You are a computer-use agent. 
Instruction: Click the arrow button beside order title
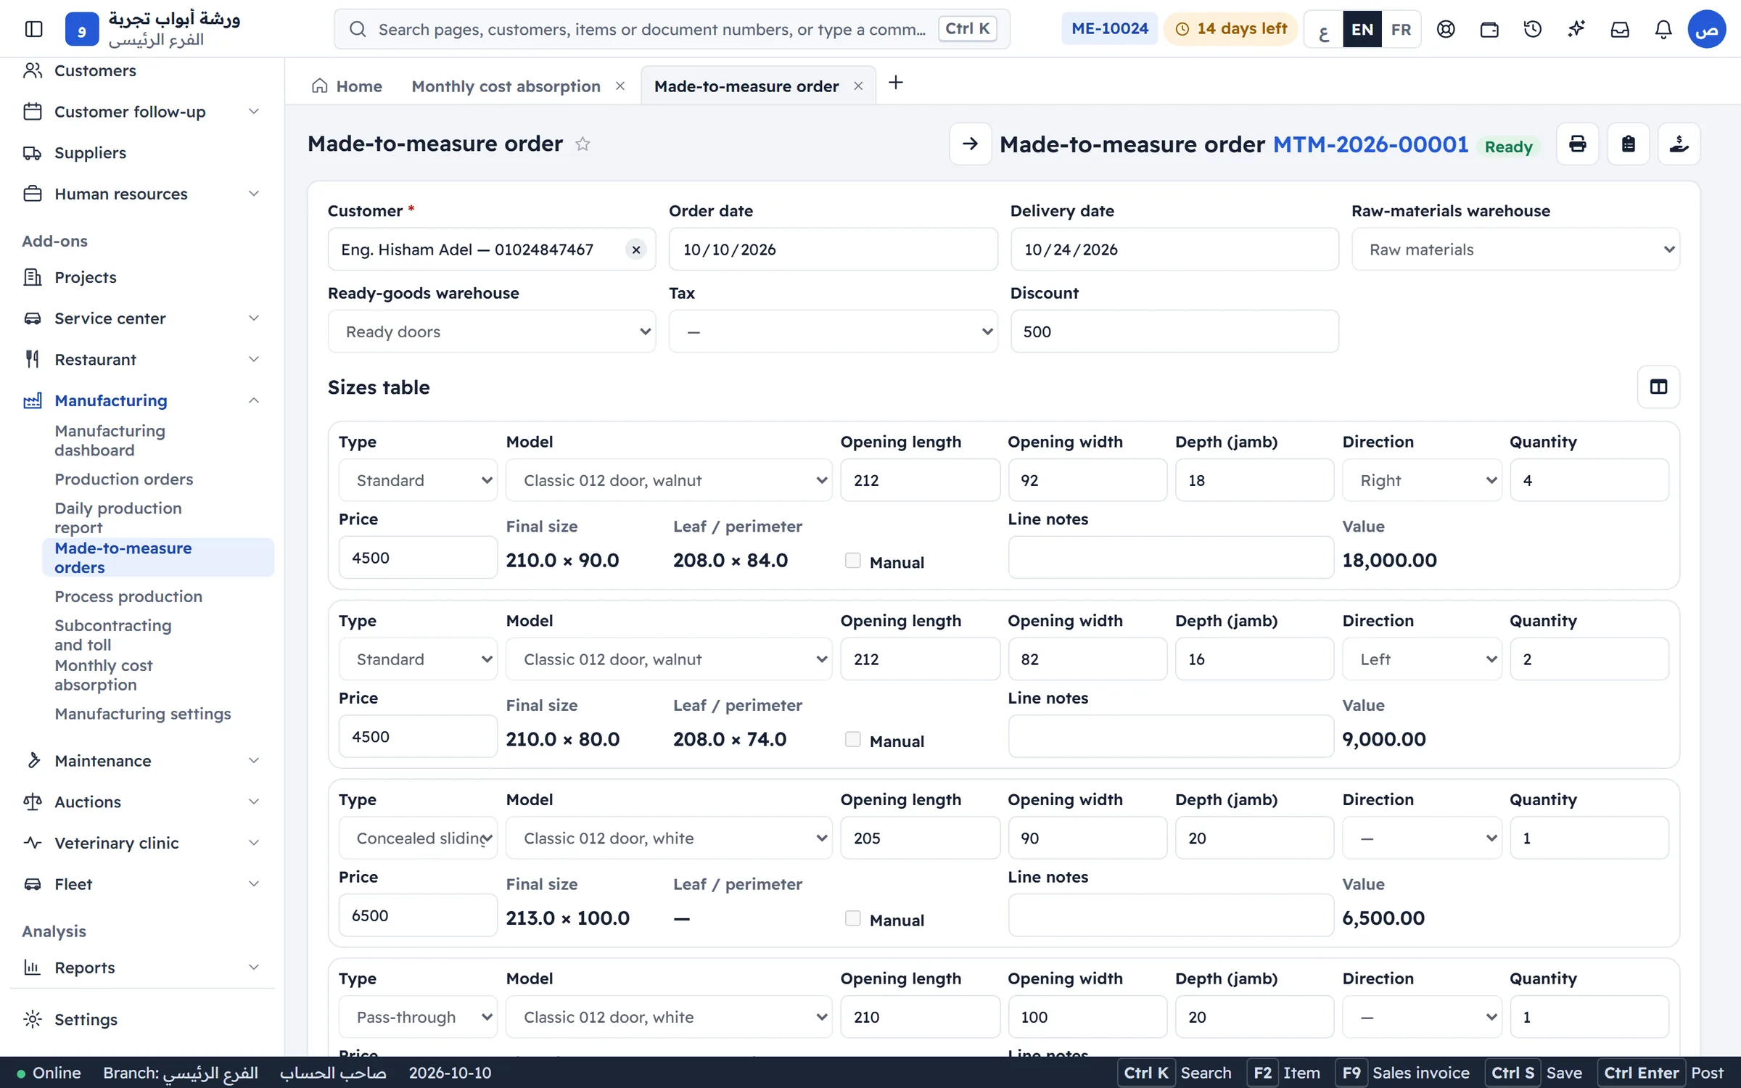click(x=971, y=144)
